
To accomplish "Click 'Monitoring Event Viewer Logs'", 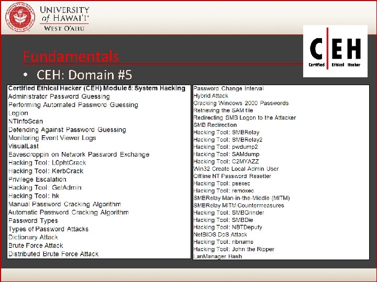I will tap(52, 138).
